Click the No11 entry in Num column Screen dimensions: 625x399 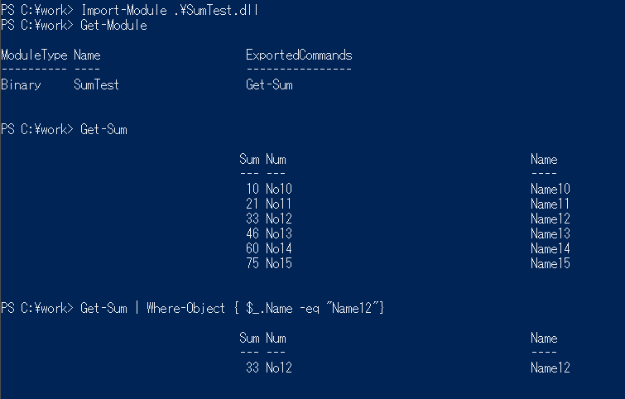(279, 204)
